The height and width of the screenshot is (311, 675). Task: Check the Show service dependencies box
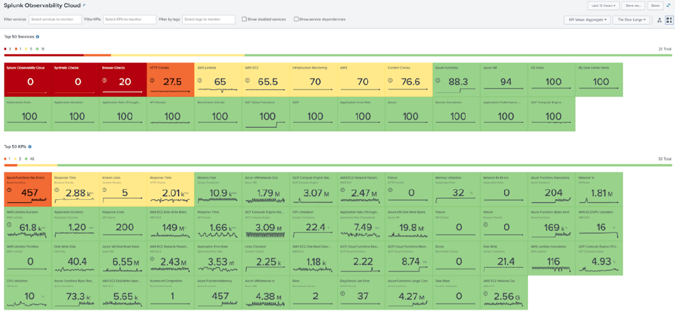tap(296, 19)
